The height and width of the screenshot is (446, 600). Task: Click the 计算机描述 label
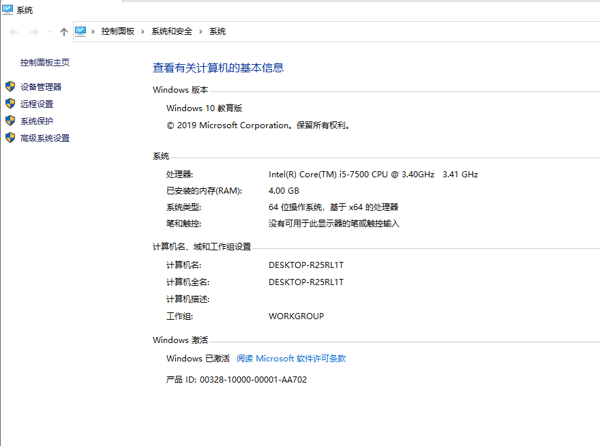pyautogui.click(x=188, y=299)
